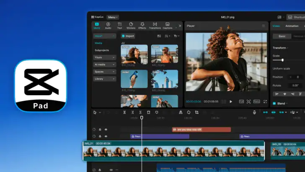Switch to the Video properties tab

pos(276,26)
